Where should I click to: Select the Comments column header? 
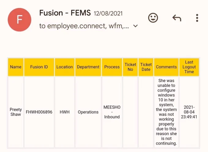tap(166, 67)
